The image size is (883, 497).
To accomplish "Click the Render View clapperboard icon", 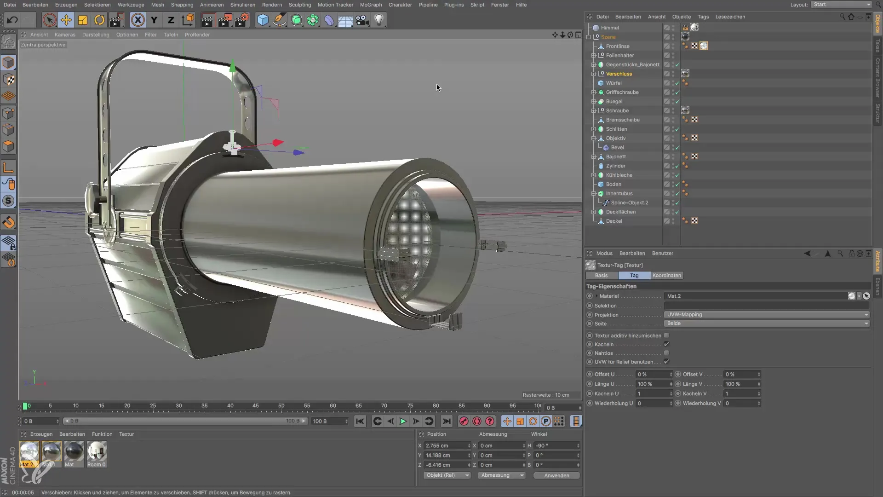I will click(x=208, y=20).
